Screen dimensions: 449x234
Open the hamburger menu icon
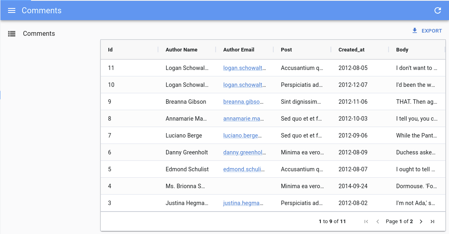12,10
